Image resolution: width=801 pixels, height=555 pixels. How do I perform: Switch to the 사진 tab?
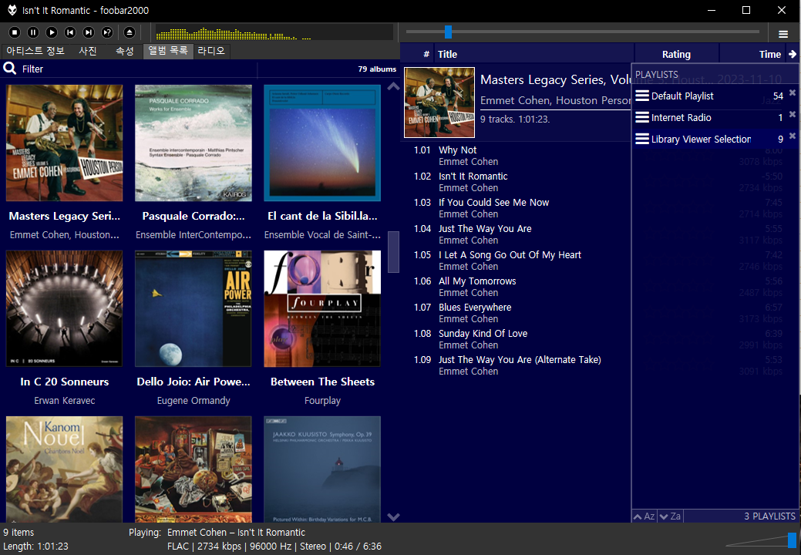pos(87,51)
